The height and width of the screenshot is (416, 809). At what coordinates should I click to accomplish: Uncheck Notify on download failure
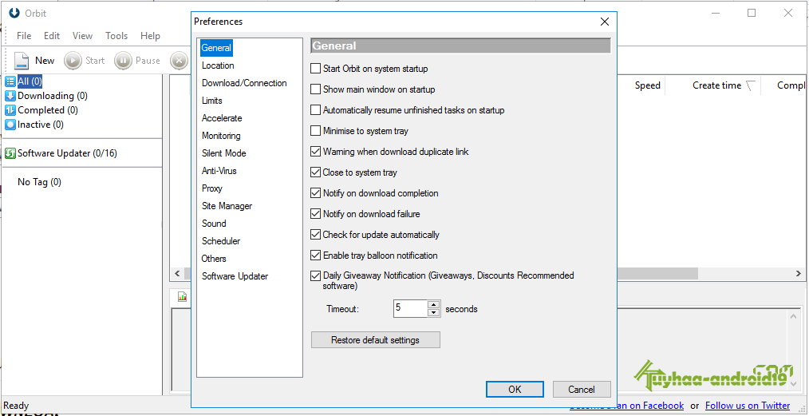[x=315, y=214]
